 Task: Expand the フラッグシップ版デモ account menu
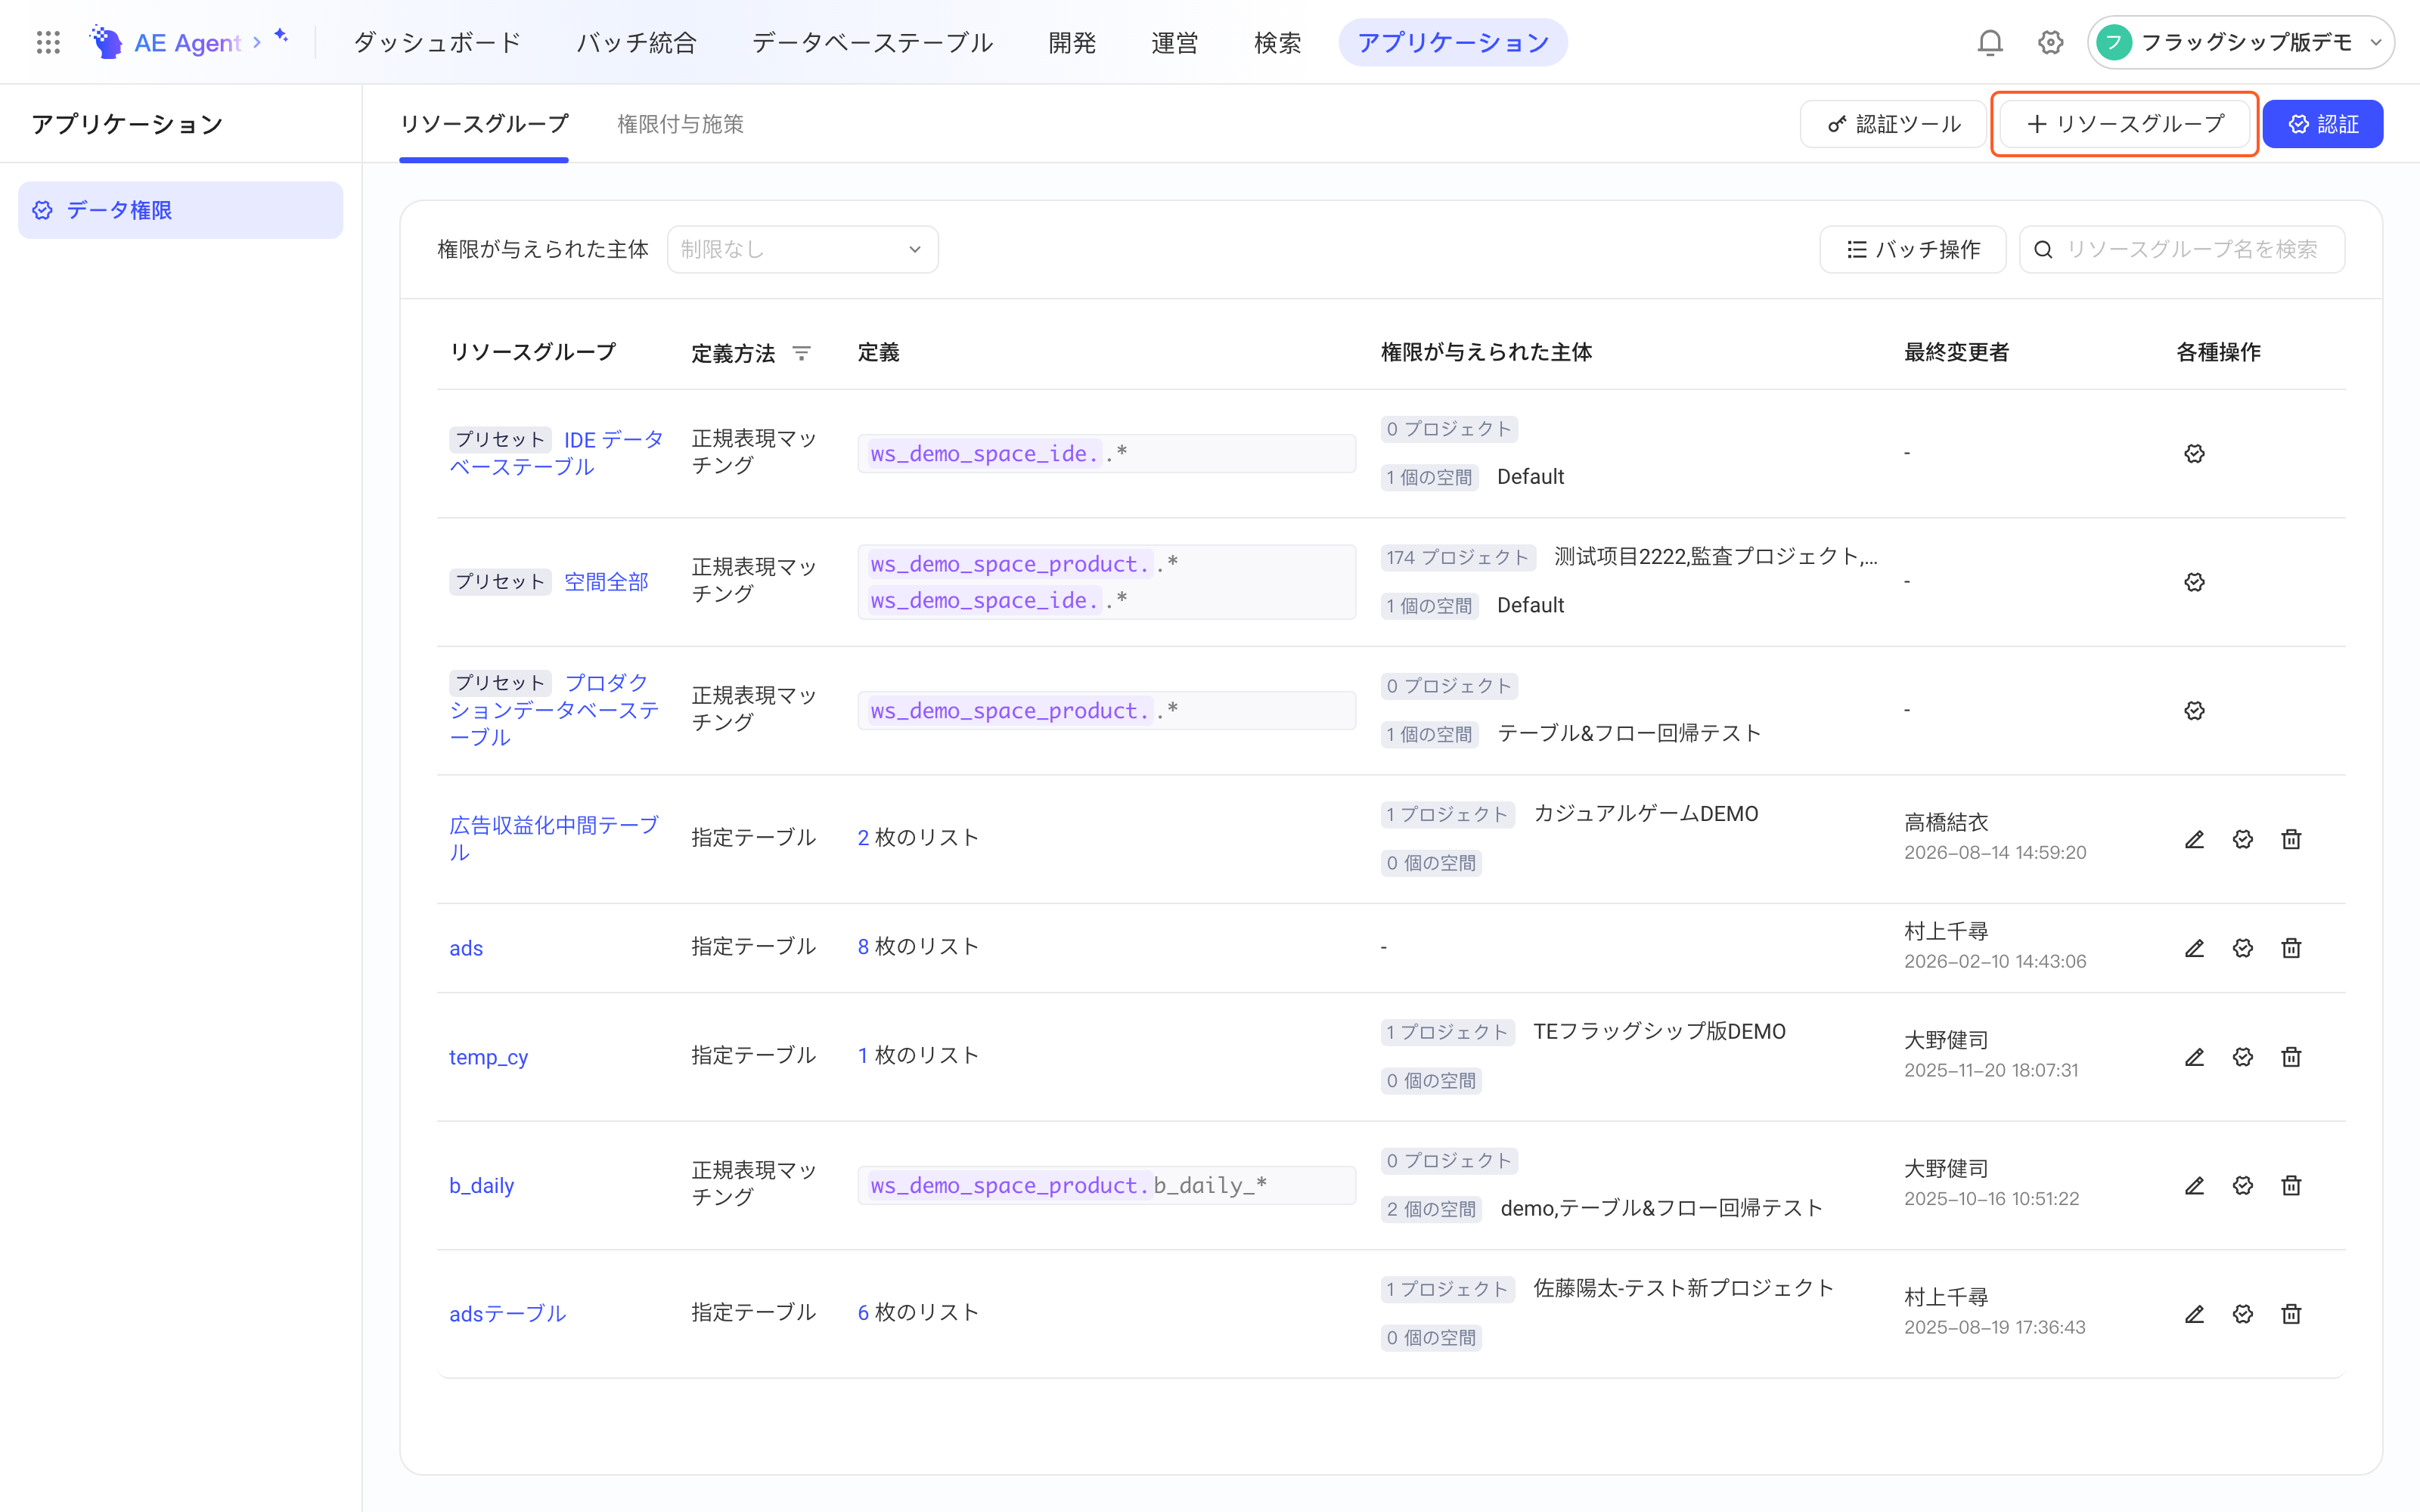(2240, 42)
